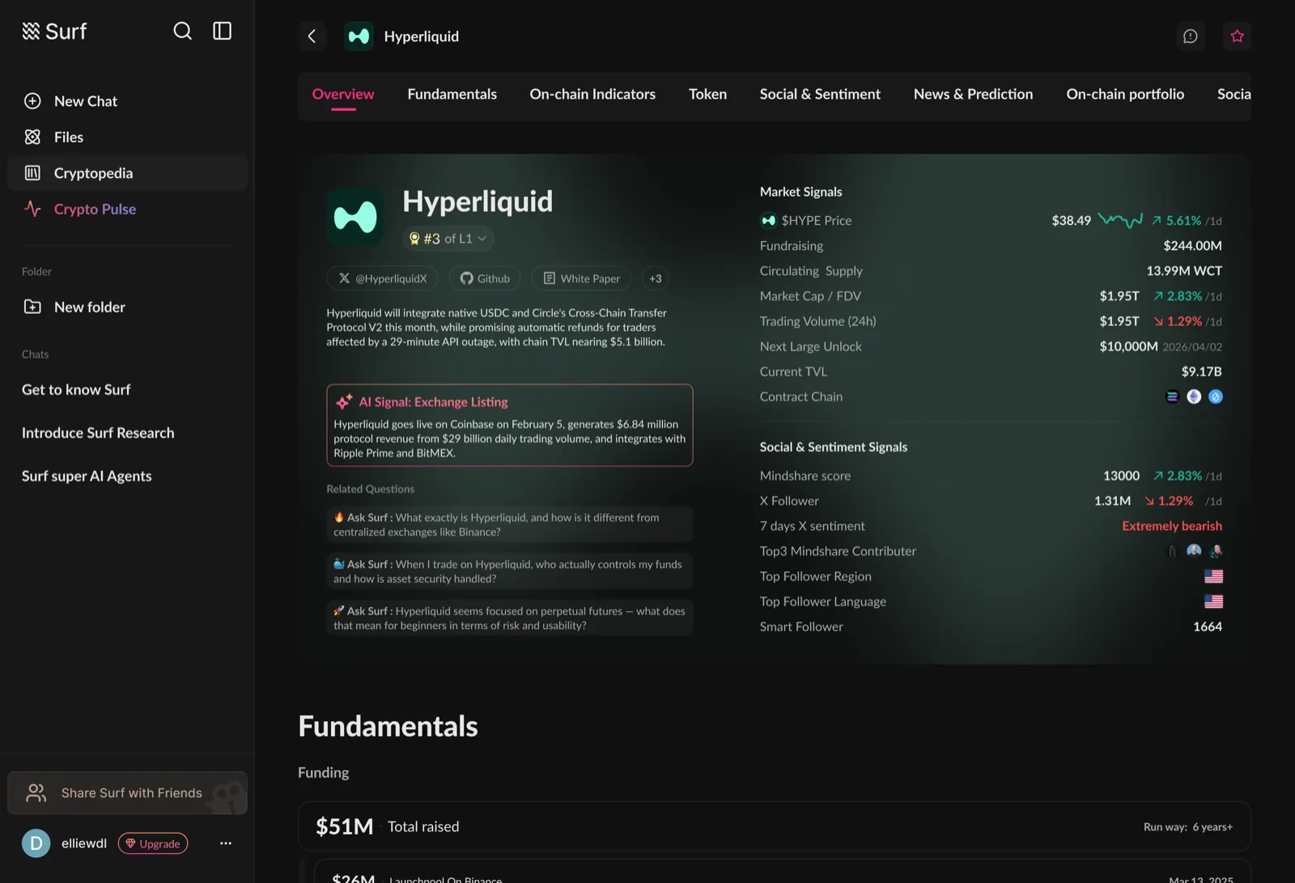Switch to the Token tab
The height and width of the screenshot is (883, 1295).
click(x=707, y=94)
